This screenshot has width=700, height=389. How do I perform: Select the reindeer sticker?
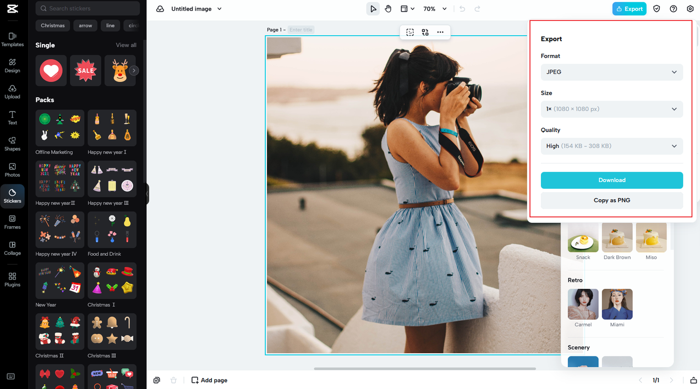[120, 70]
